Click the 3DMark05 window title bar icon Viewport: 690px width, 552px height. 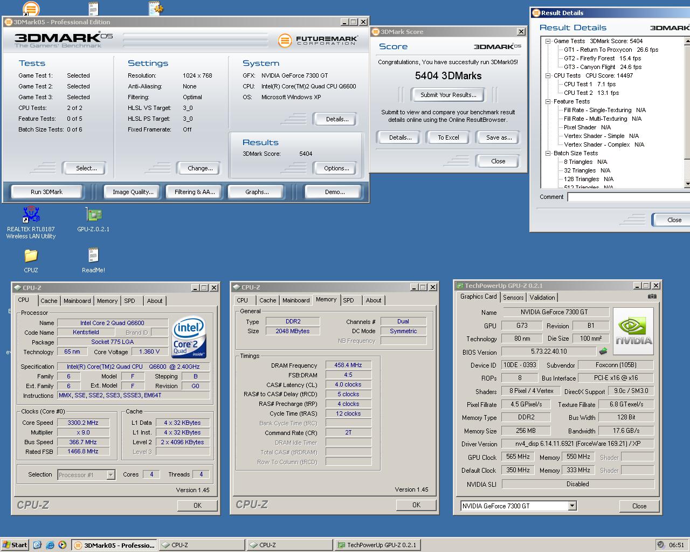click(8, 22)
